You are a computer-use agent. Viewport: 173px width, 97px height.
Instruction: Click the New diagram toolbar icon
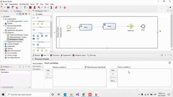click(2, 7)
